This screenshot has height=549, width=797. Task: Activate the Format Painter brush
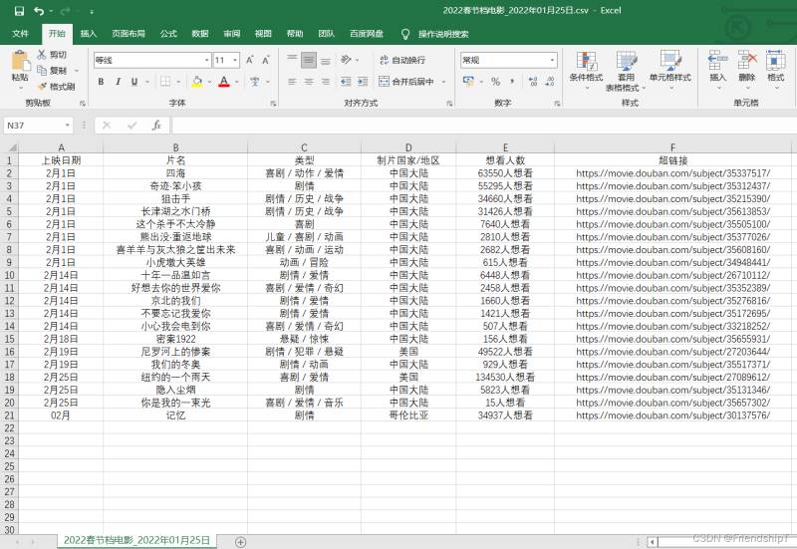pyautogui.click(x=42, y=87)
